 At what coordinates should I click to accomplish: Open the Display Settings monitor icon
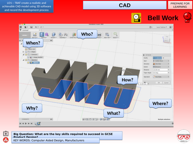[x=101, y=119]
